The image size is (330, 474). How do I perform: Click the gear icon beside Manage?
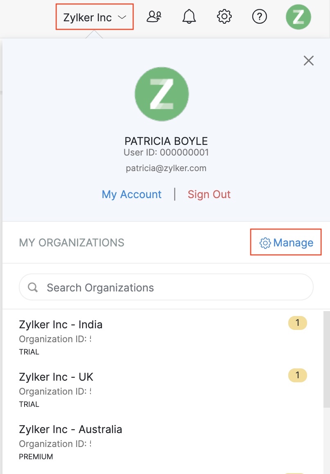tap(265, 243)
